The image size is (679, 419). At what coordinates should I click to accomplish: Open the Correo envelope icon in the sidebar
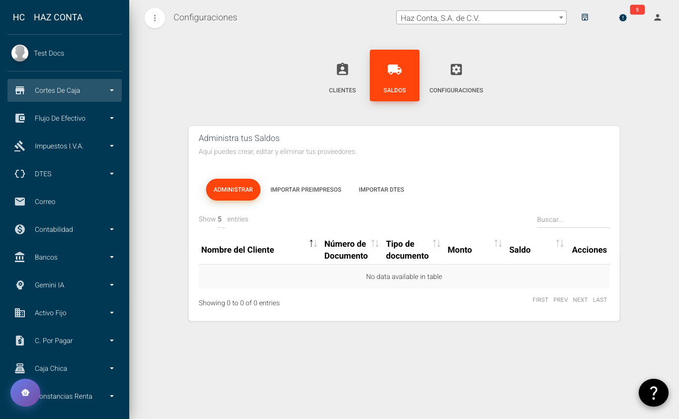pos(19,202)
